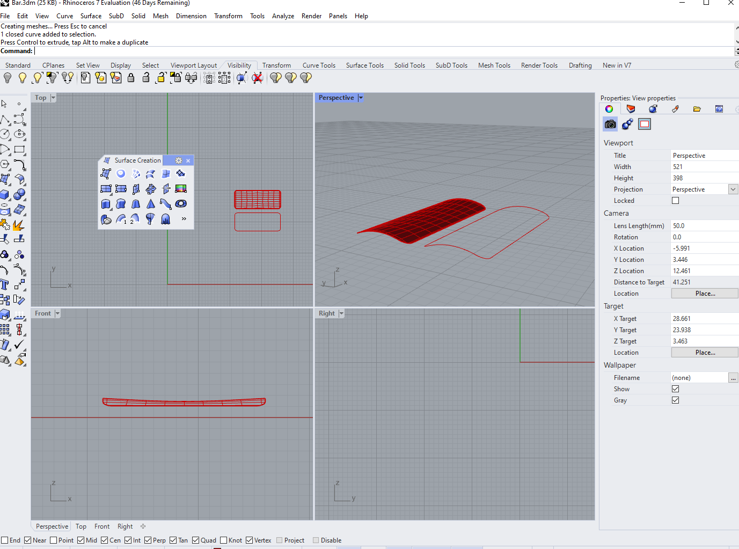Switch to the Mesh Tools toolbar tab
739x549 pixels.
click(x=494, y=65)
